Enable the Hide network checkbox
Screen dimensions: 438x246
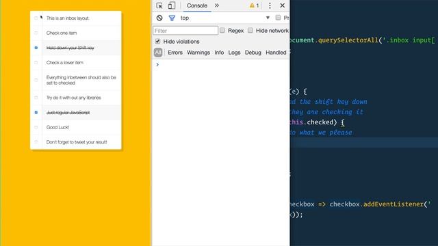250,30
